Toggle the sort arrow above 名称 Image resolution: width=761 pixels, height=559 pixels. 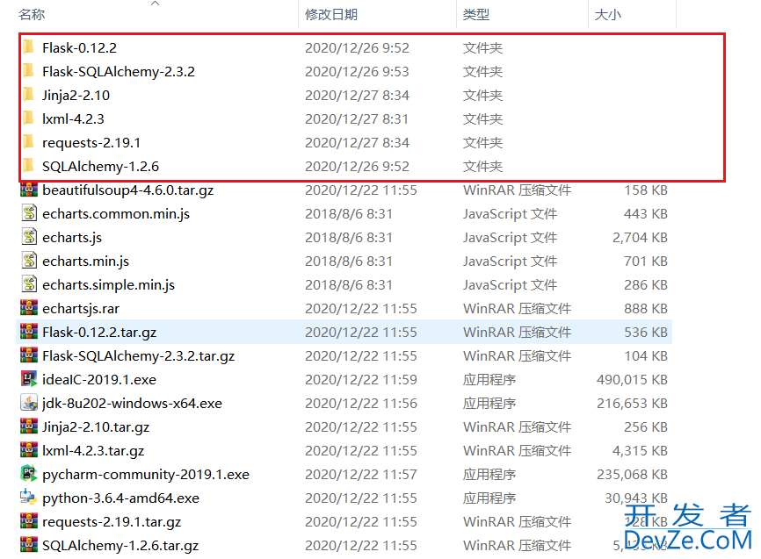click(155, 4)
